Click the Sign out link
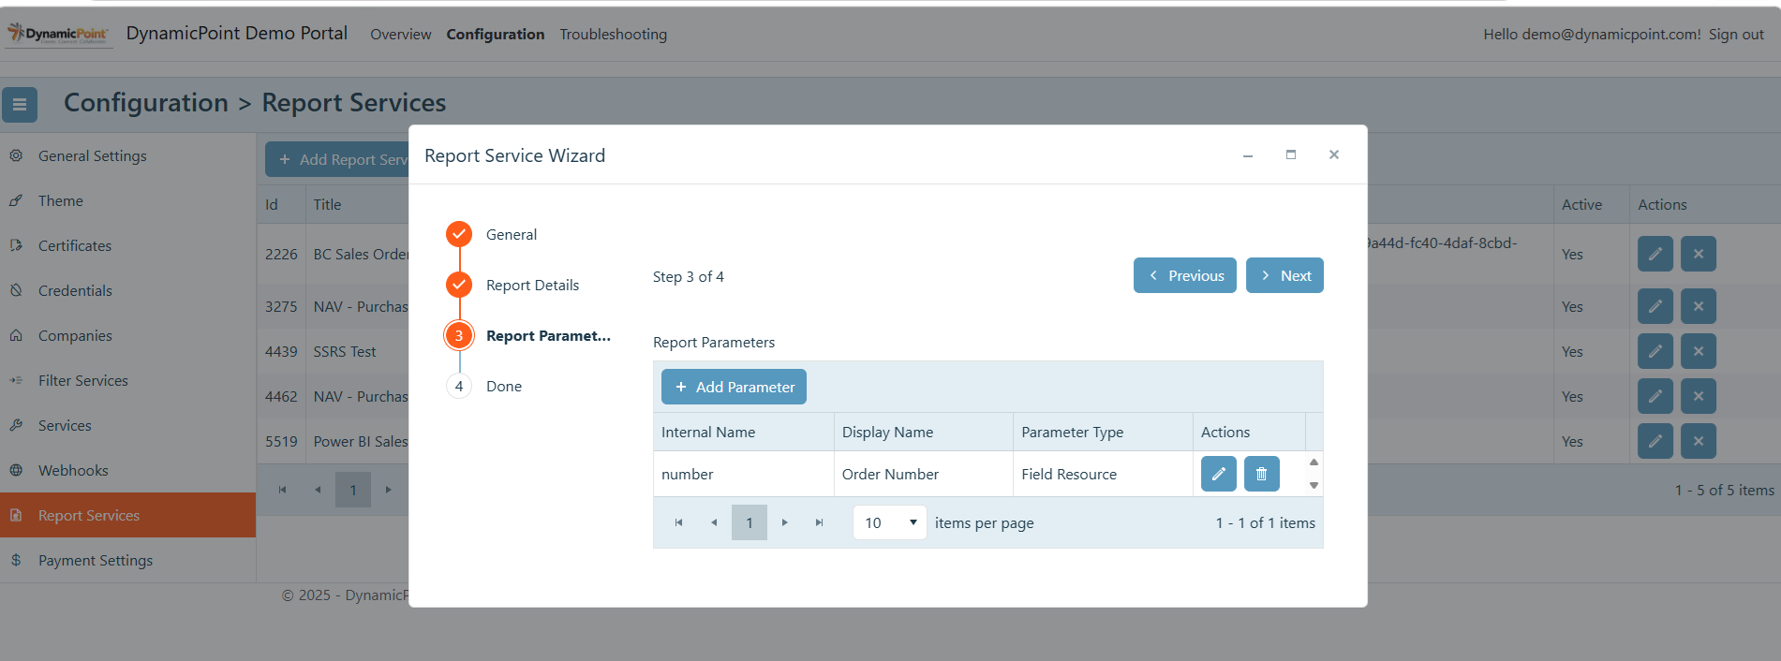The height and width of the screenshot is (661, 1781). (1736, 35)
